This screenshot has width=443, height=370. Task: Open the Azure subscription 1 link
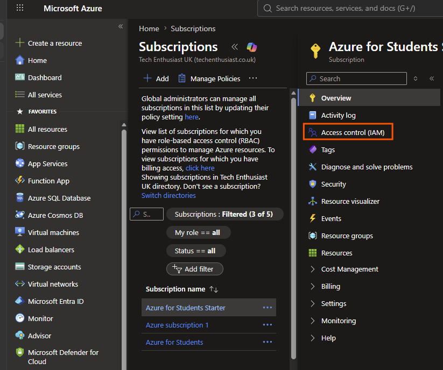(177, 325)
